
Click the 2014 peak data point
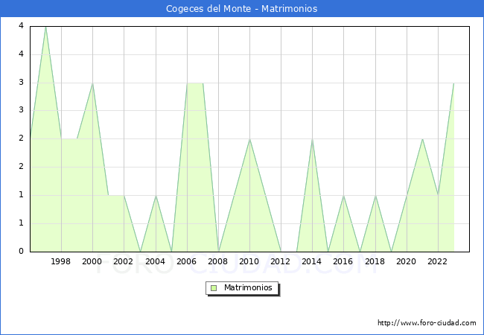(x=312, y=139)
